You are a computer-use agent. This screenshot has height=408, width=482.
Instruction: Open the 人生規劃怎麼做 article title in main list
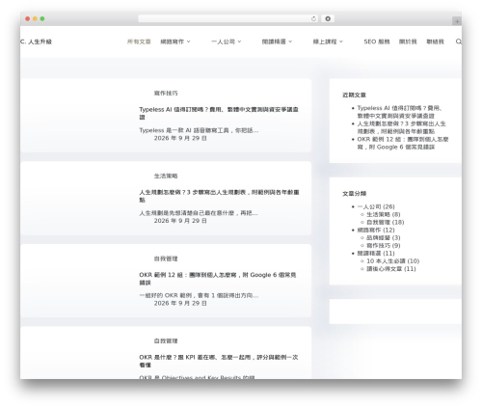[x=219, y=196]
